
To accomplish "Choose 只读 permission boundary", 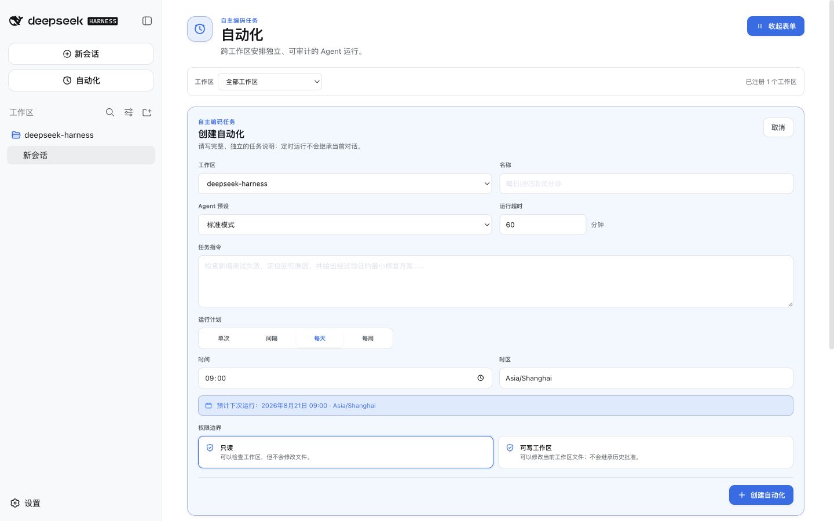I will point(346,452).
